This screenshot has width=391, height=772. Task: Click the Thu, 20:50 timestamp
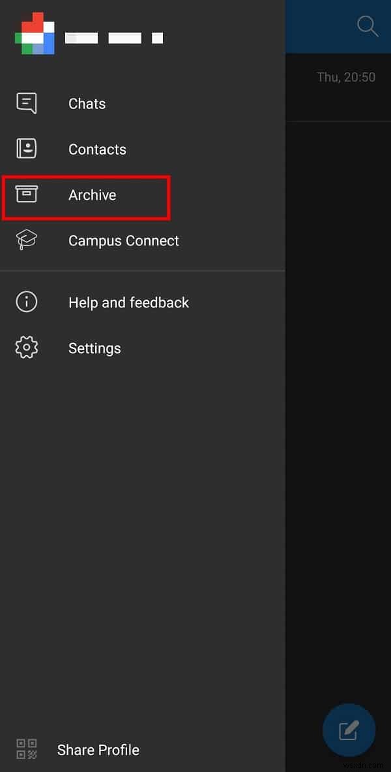tap(346, 77)
